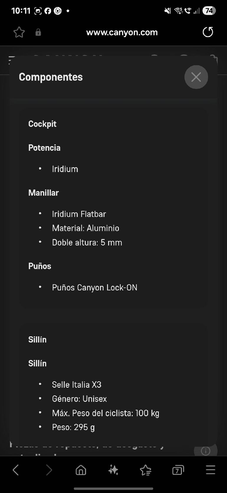Viewport: 227px width, 493px height.
Task: Open browser hamburger menu
Action: pos(210,470)
